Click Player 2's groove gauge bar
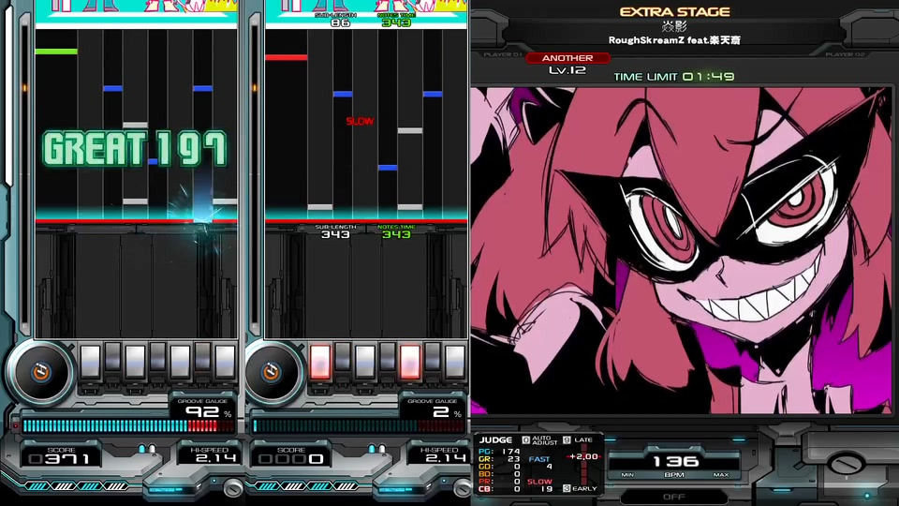Screen dimensions: 899x506 (x=359, y=425)
